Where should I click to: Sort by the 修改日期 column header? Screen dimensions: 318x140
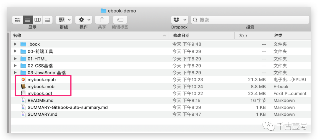click(x=181, y=36)
